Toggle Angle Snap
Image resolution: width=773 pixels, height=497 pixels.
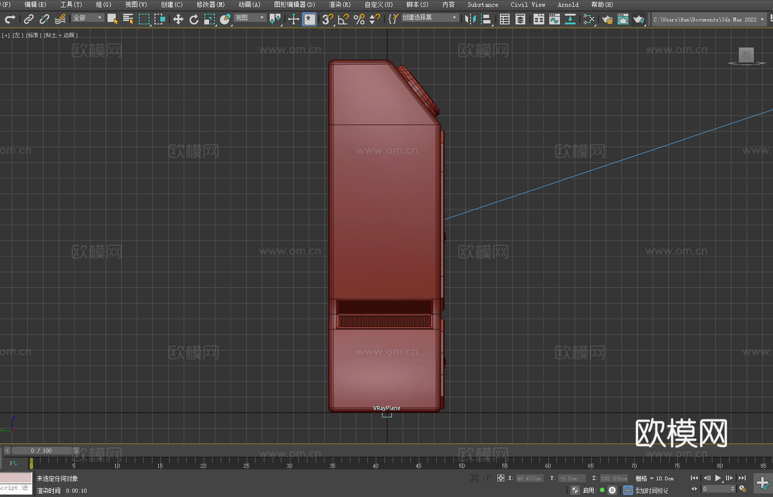pyautogui.click(x=344, y=19)
